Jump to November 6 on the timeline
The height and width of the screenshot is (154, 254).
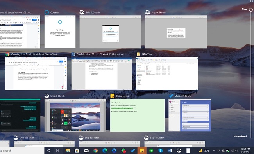[x=240, y=136]
